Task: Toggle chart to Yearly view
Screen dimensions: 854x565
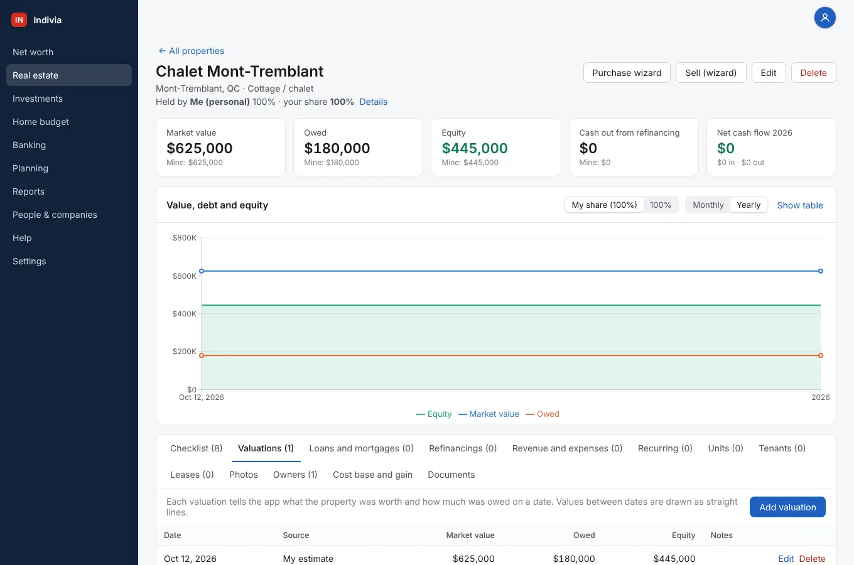Action: point(749,205)
